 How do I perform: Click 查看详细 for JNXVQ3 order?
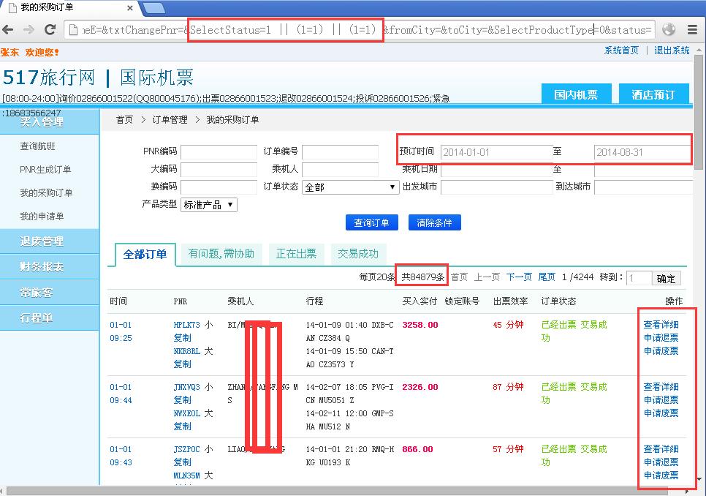pyautogui.click(x=661, y=387)
